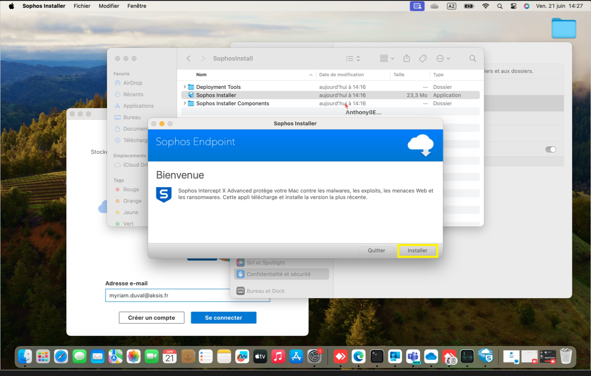Open Microsoft Edge from the Dock
Image resolution: width=591 pixels, height=376 pixels.
coord(358,356)
